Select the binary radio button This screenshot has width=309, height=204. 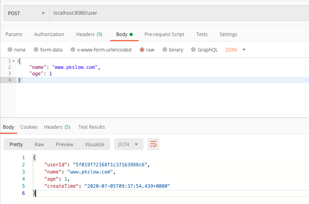(x=165, y=50)
